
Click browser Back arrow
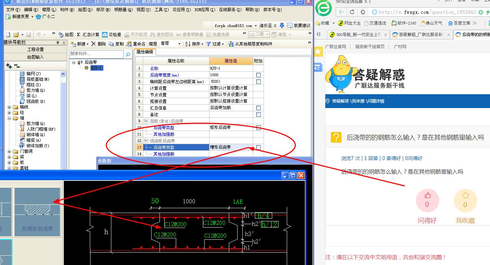(341, 12)
